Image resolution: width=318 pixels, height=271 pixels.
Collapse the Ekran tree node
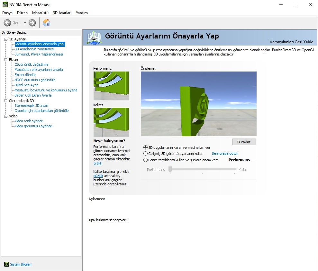click(x=6, y=60)
